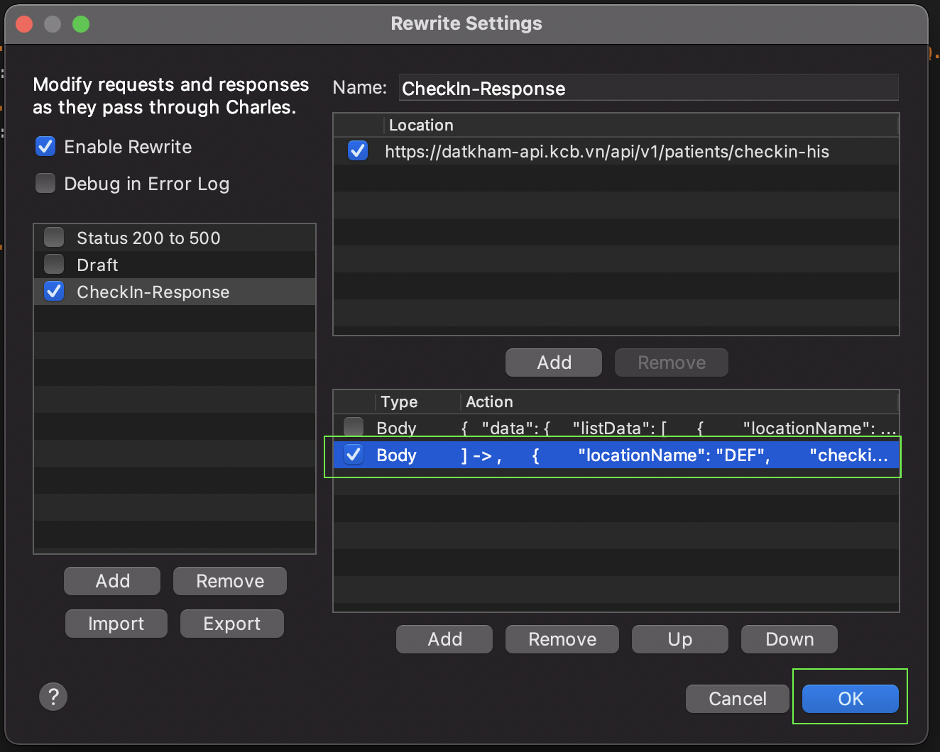Select the Body rule containing "DEF"
Screen dimensions: 940x752
pos(616,455)
